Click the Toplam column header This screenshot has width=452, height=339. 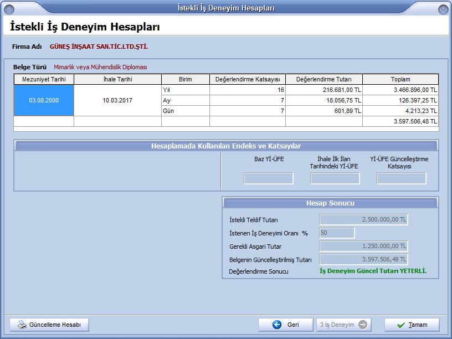click(400, 79)
